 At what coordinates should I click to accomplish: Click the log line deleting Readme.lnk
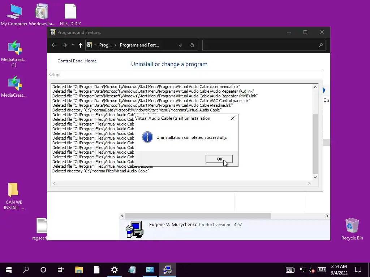pos(142,105)
